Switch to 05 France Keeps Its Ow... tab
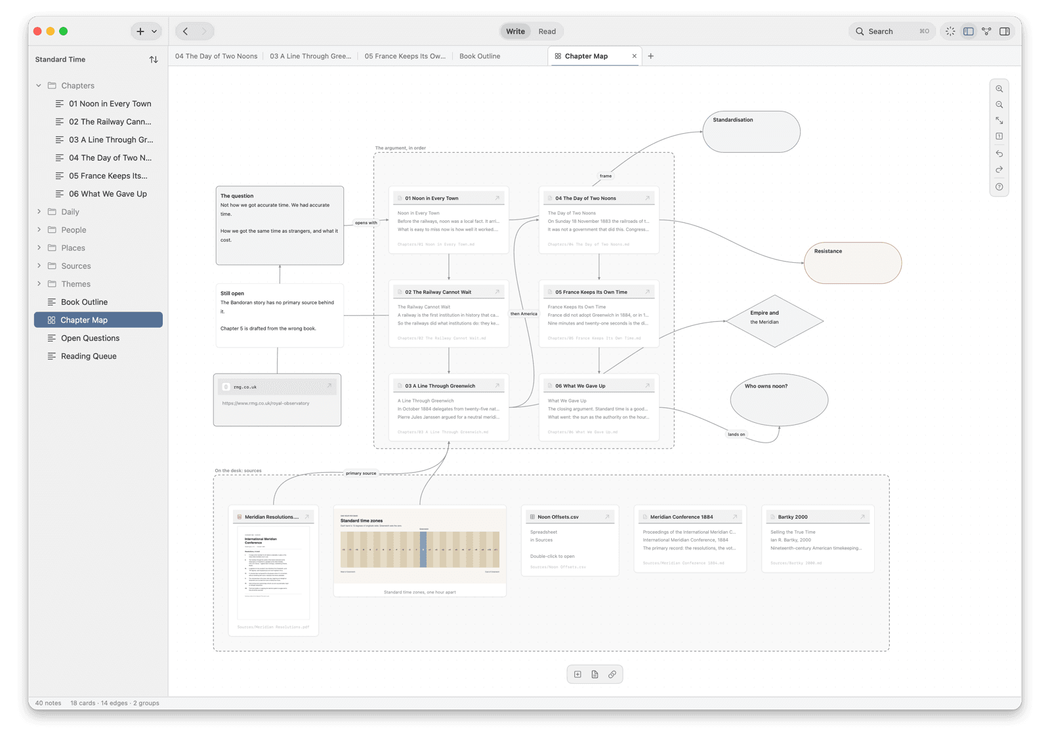The image size is (1050, 733). coord(405,56)
